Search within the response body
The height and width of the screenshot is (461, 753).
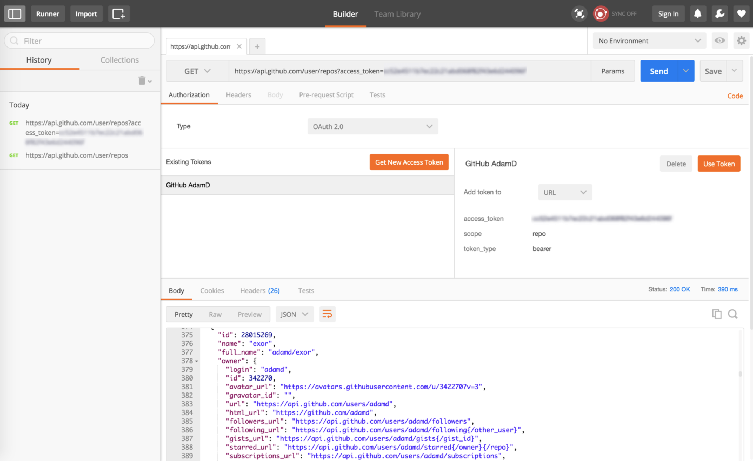click(732, 314)
